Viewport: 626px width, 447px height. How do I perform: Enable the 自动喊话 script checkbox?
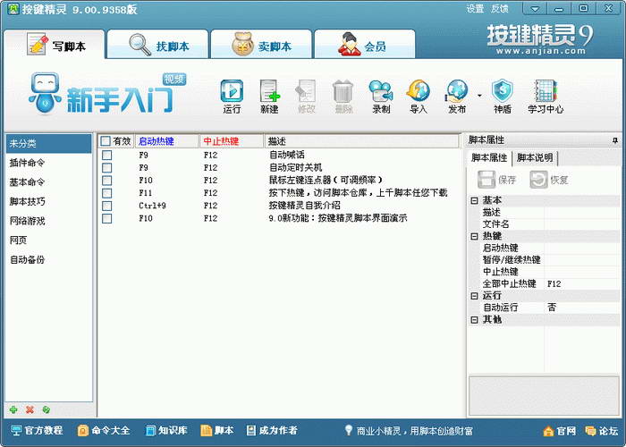tap(106, 155)
